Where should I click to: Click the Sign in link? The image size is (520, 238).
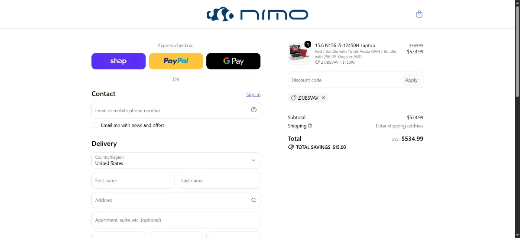click(253, 95)
